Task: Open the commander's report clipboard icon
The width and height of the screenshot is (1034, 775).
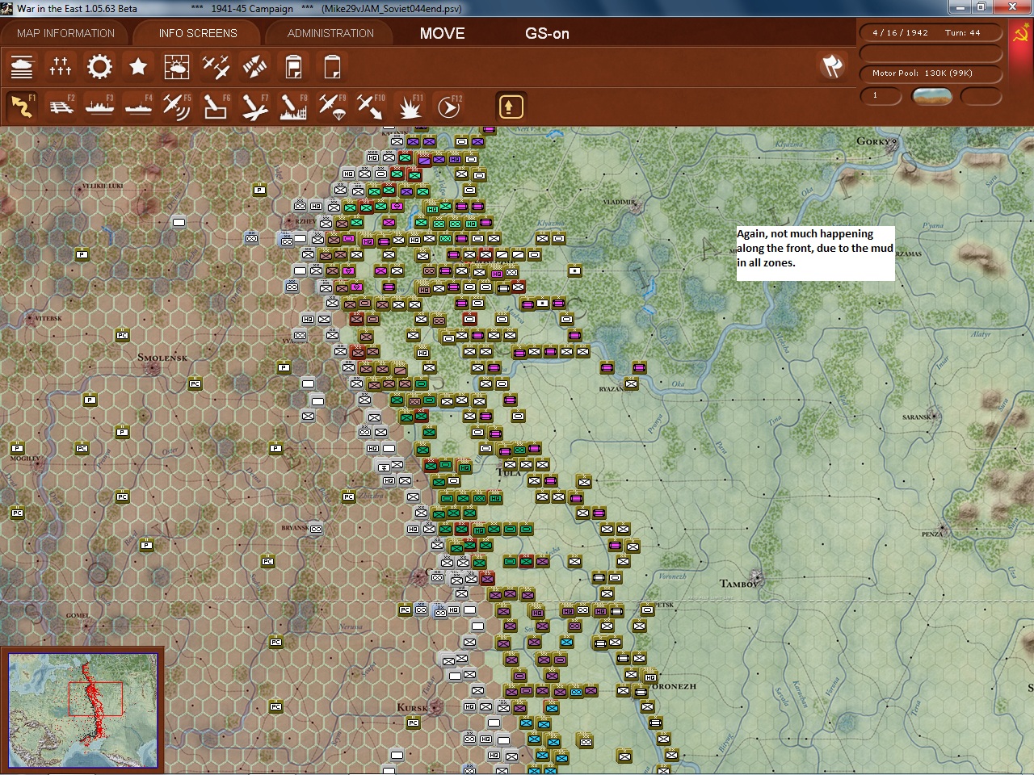Action: pyautogui.click(x=293, y=67)
